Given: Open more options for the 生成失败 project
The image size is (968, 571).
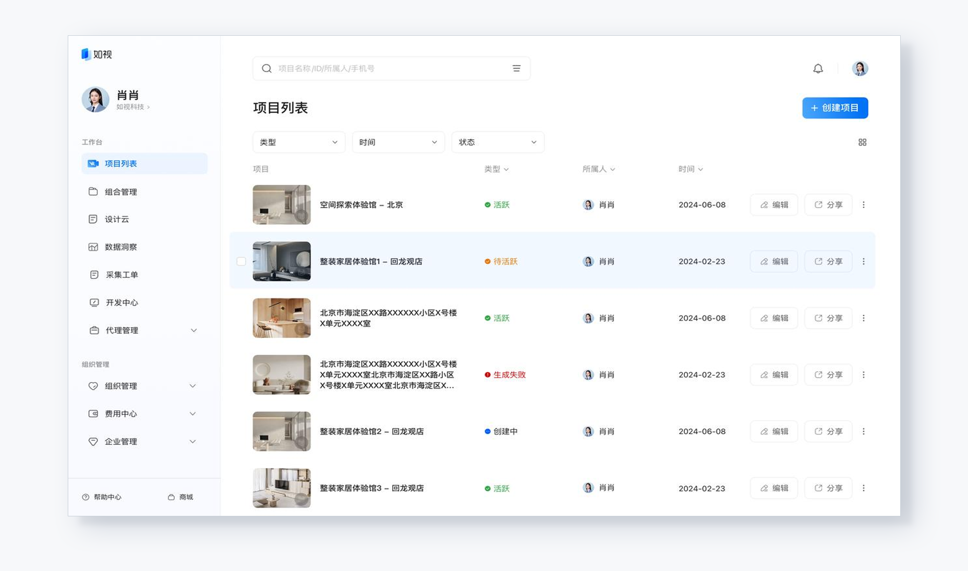Looking at the screenshot, I should coord(863,375).
